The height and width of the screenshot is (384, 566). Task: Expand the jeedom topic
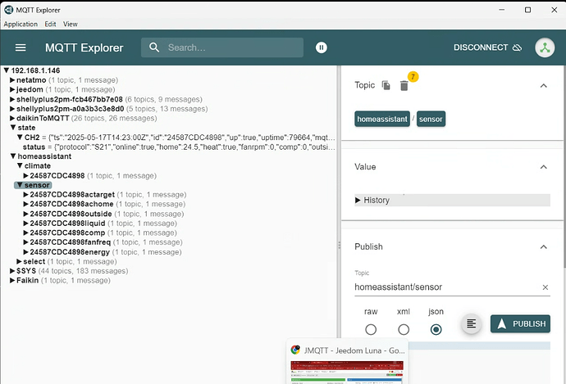click(12, 89)
